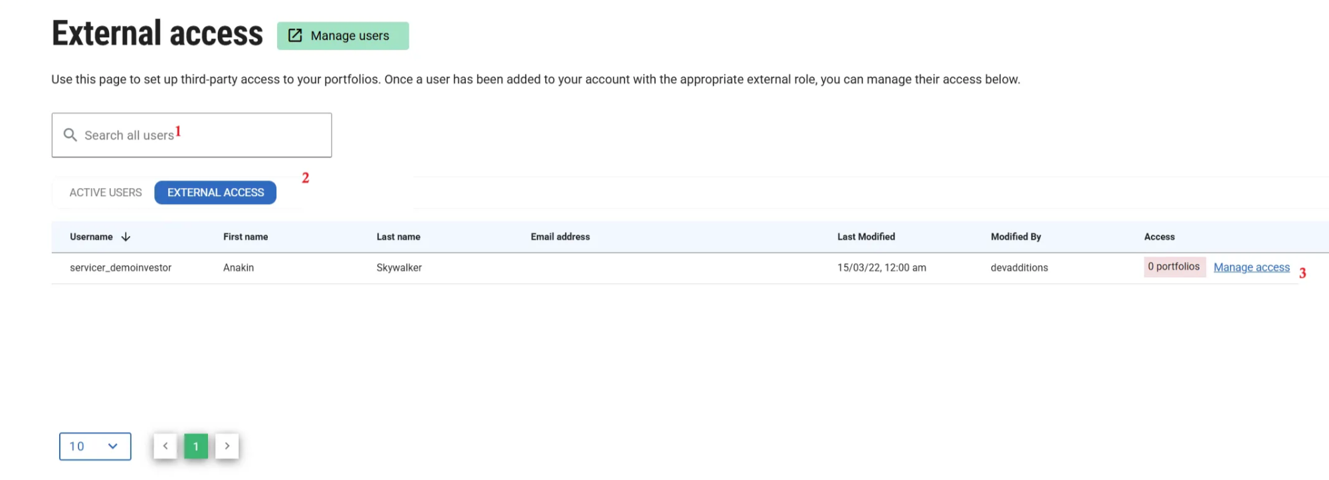
Task: Open Manage access for servicer_demoinvestor
Action: coord(1251,267)
